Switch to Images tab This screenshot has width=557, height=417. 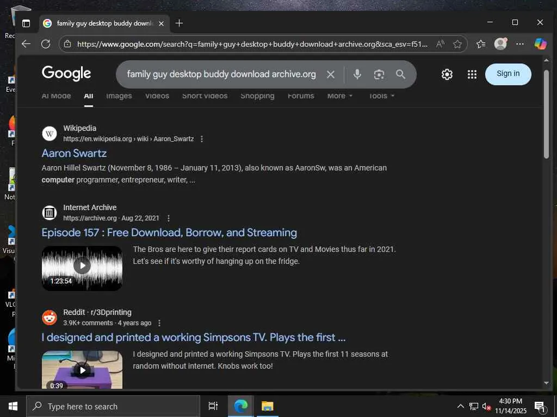coord(119,96)
